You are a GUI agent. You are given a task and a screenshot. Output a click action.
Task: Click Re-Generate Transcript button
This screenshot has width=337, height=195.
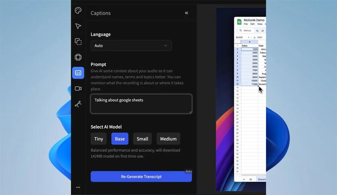click(141, 176)
